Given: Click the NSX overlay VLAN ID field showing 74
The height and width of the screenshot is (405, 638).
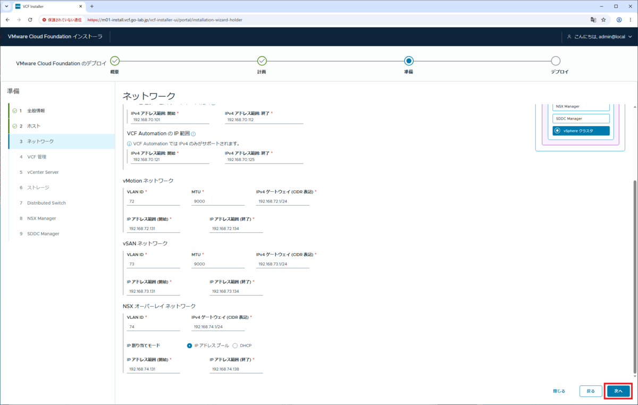Looking at the screenshot, I should tap(154, 327).
